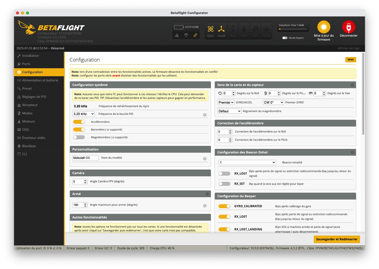Click the firmware update chip icon
The image size is (379, 269).
[x=324, y=27]
